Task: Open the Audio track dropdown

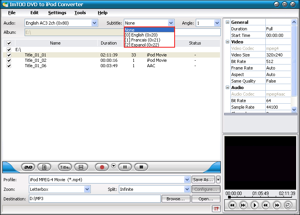Action: pyautogui.click(x=94, y=23)
